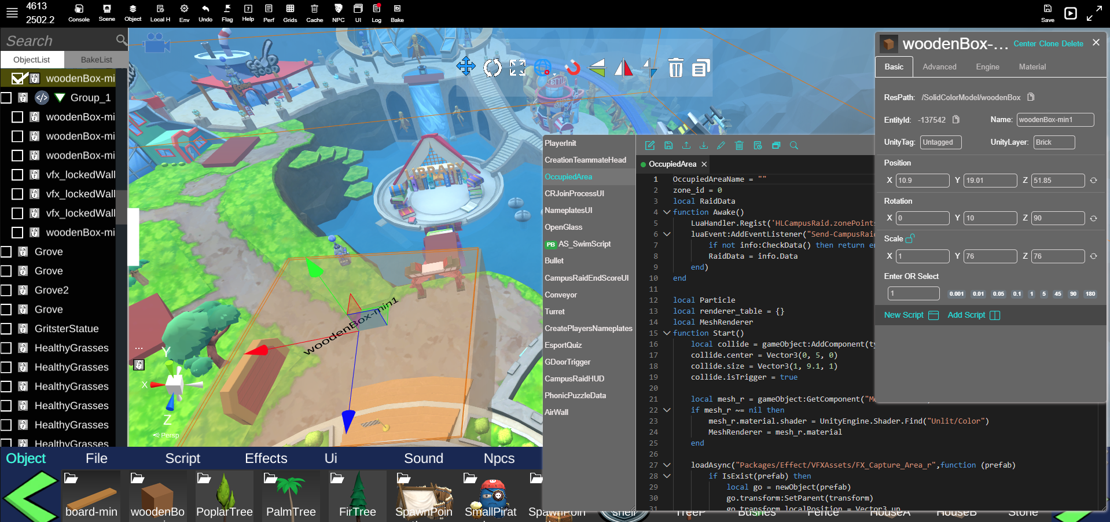The width and height of the screenshot is (1110, 522).
Task: Click the New Script link
Action: pos(903,315)
